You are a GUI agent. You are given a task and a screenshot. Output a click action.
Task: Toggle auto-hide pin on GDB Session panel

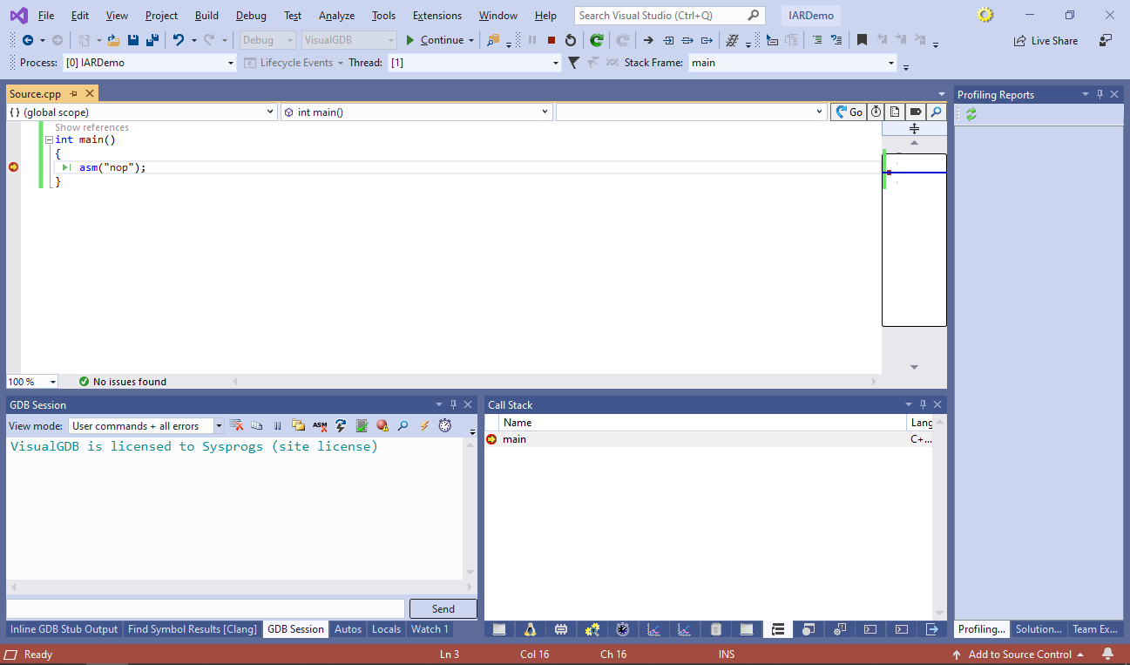click(453, 404)
